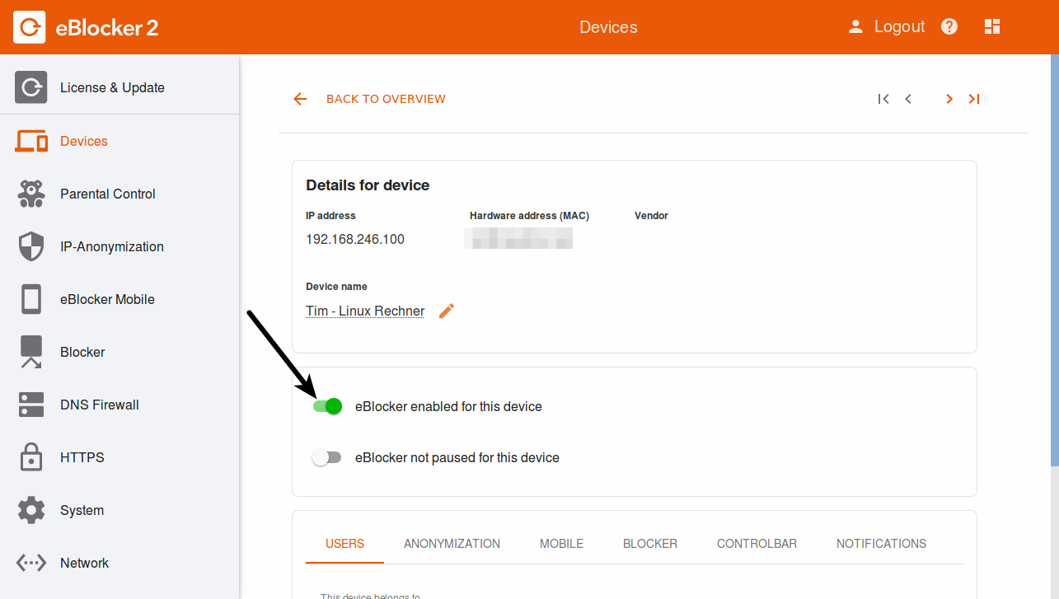This screenshot has width=1059, height=599.
Task: Click the System gear icon
Action: click(x=31, y=510)
